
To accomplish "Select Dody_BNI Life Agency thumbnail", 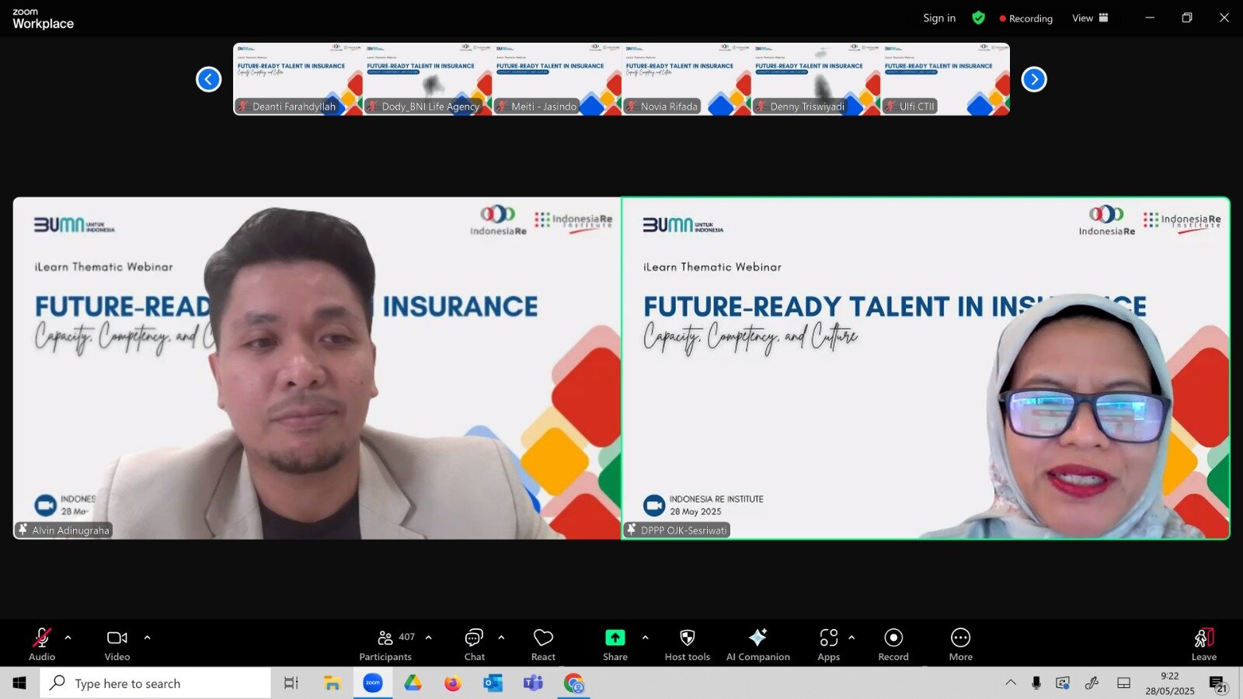I will (x=428, y=79).
